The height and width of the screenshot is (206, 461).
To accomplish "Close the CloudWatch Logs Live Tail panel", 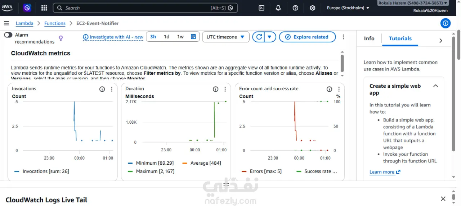I will [443, 199].
